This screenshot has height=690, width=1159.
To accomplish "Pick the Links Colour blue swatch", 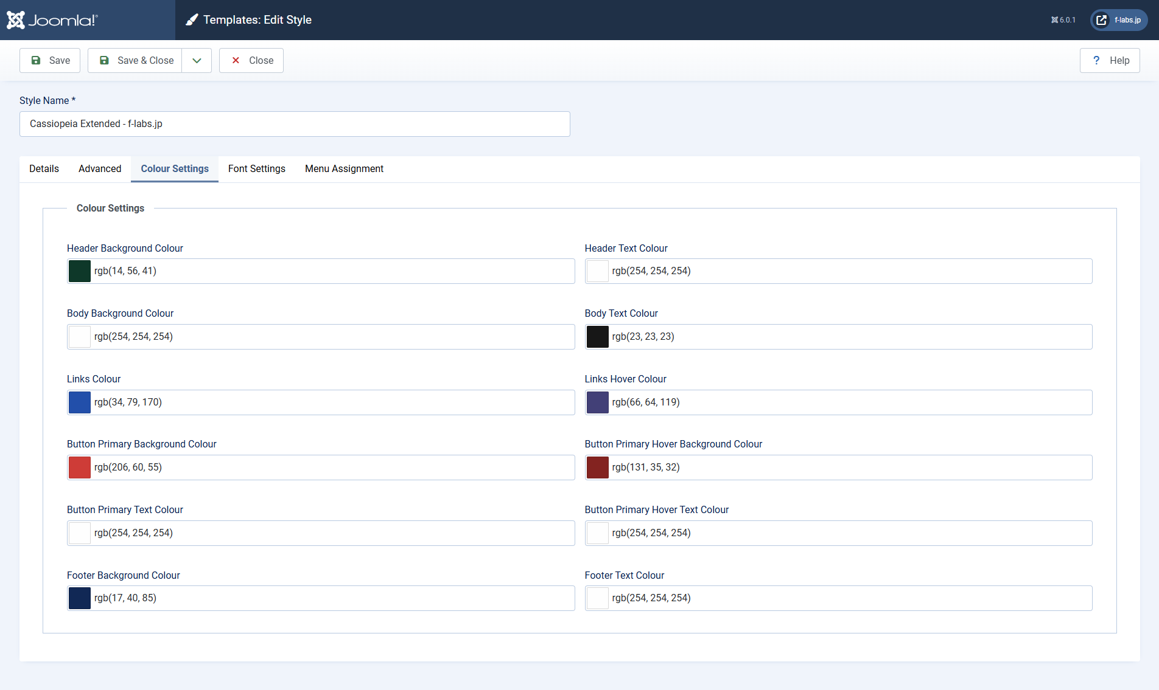I will pos(80,402).
